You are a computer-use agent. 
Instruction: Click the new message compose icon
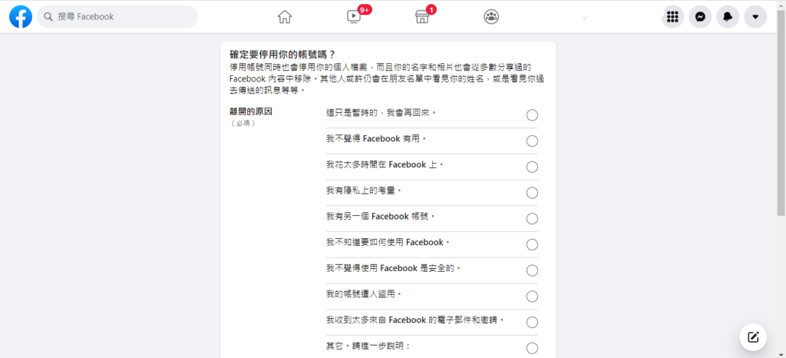click(753, 336)
